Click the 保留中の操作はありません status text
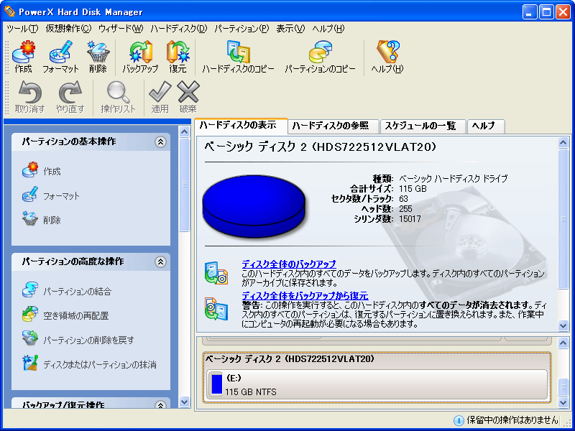575x431 pixels. coord(512,420)
